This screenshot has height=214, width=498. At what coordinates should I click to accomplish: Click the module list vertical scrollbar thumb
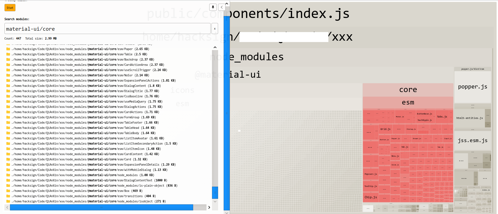point(215,192)
